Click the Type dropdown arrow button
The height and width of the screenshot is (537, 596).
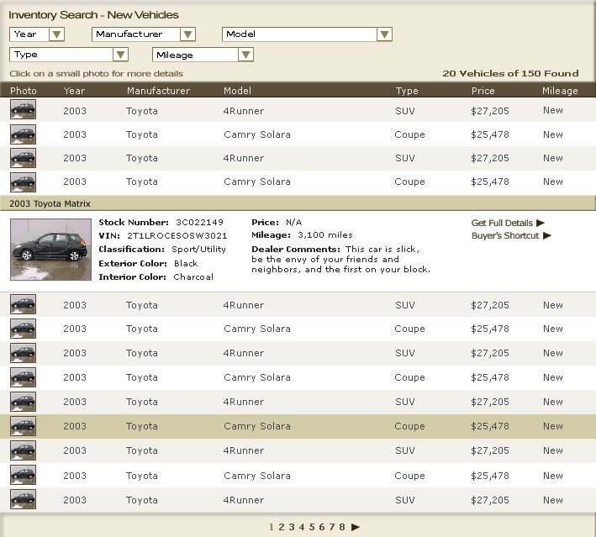click(120, 55)
